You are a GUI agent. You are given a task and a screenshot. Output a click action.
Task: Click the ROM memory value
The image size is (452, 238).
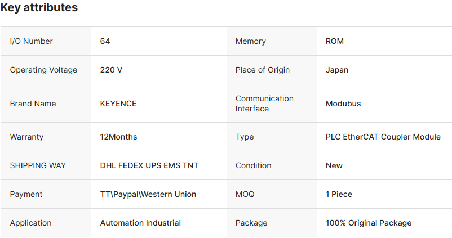[335, 41]
